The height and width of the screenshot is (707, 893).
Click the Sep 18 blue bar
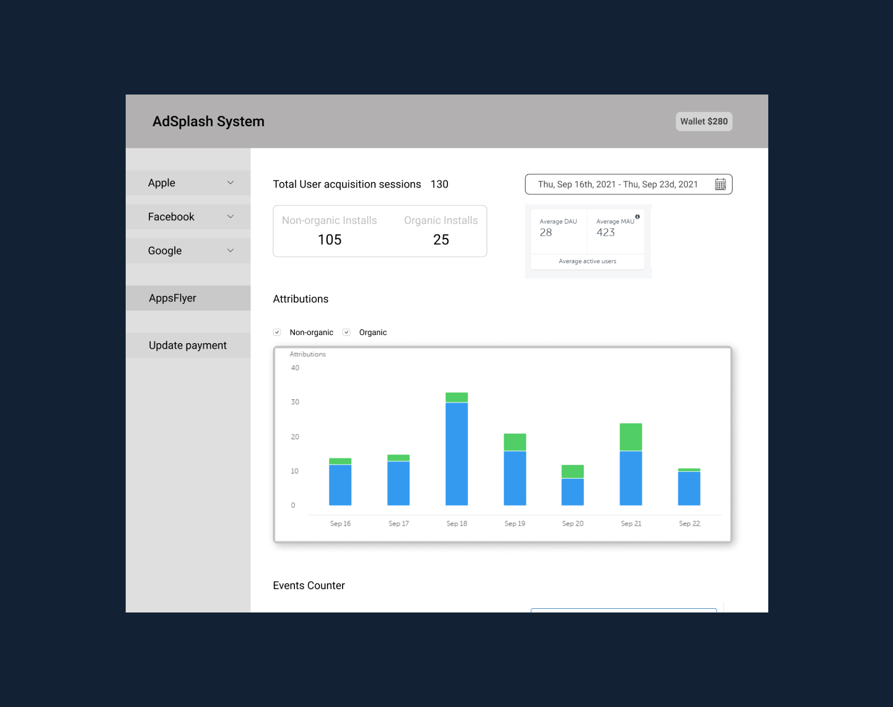coord(457,454)
